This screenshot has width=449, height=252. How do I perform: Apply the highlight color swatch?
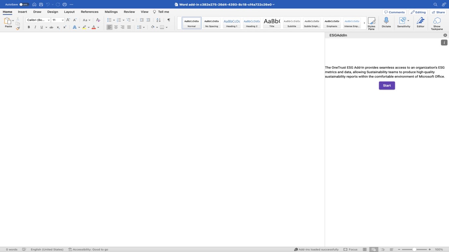click(84, 27)
